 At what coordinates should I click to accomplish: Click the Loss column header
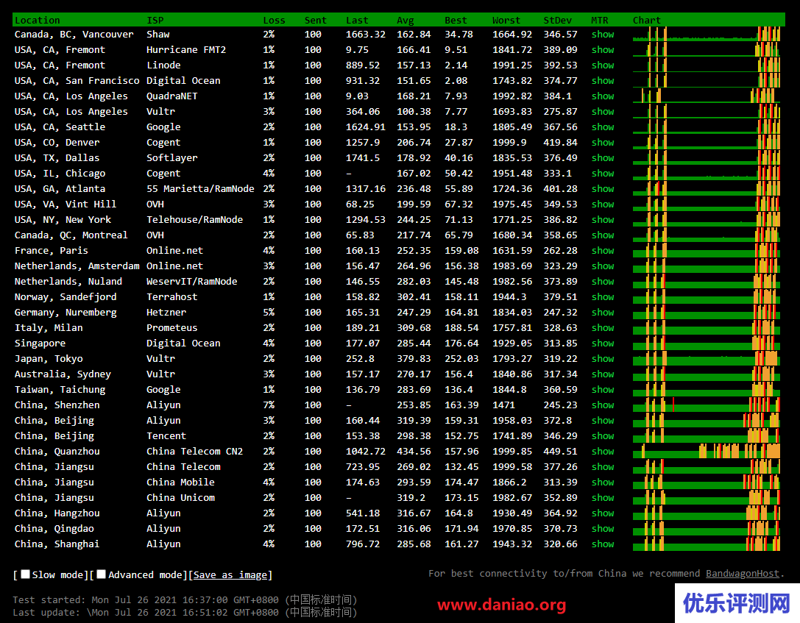(274, 20)
